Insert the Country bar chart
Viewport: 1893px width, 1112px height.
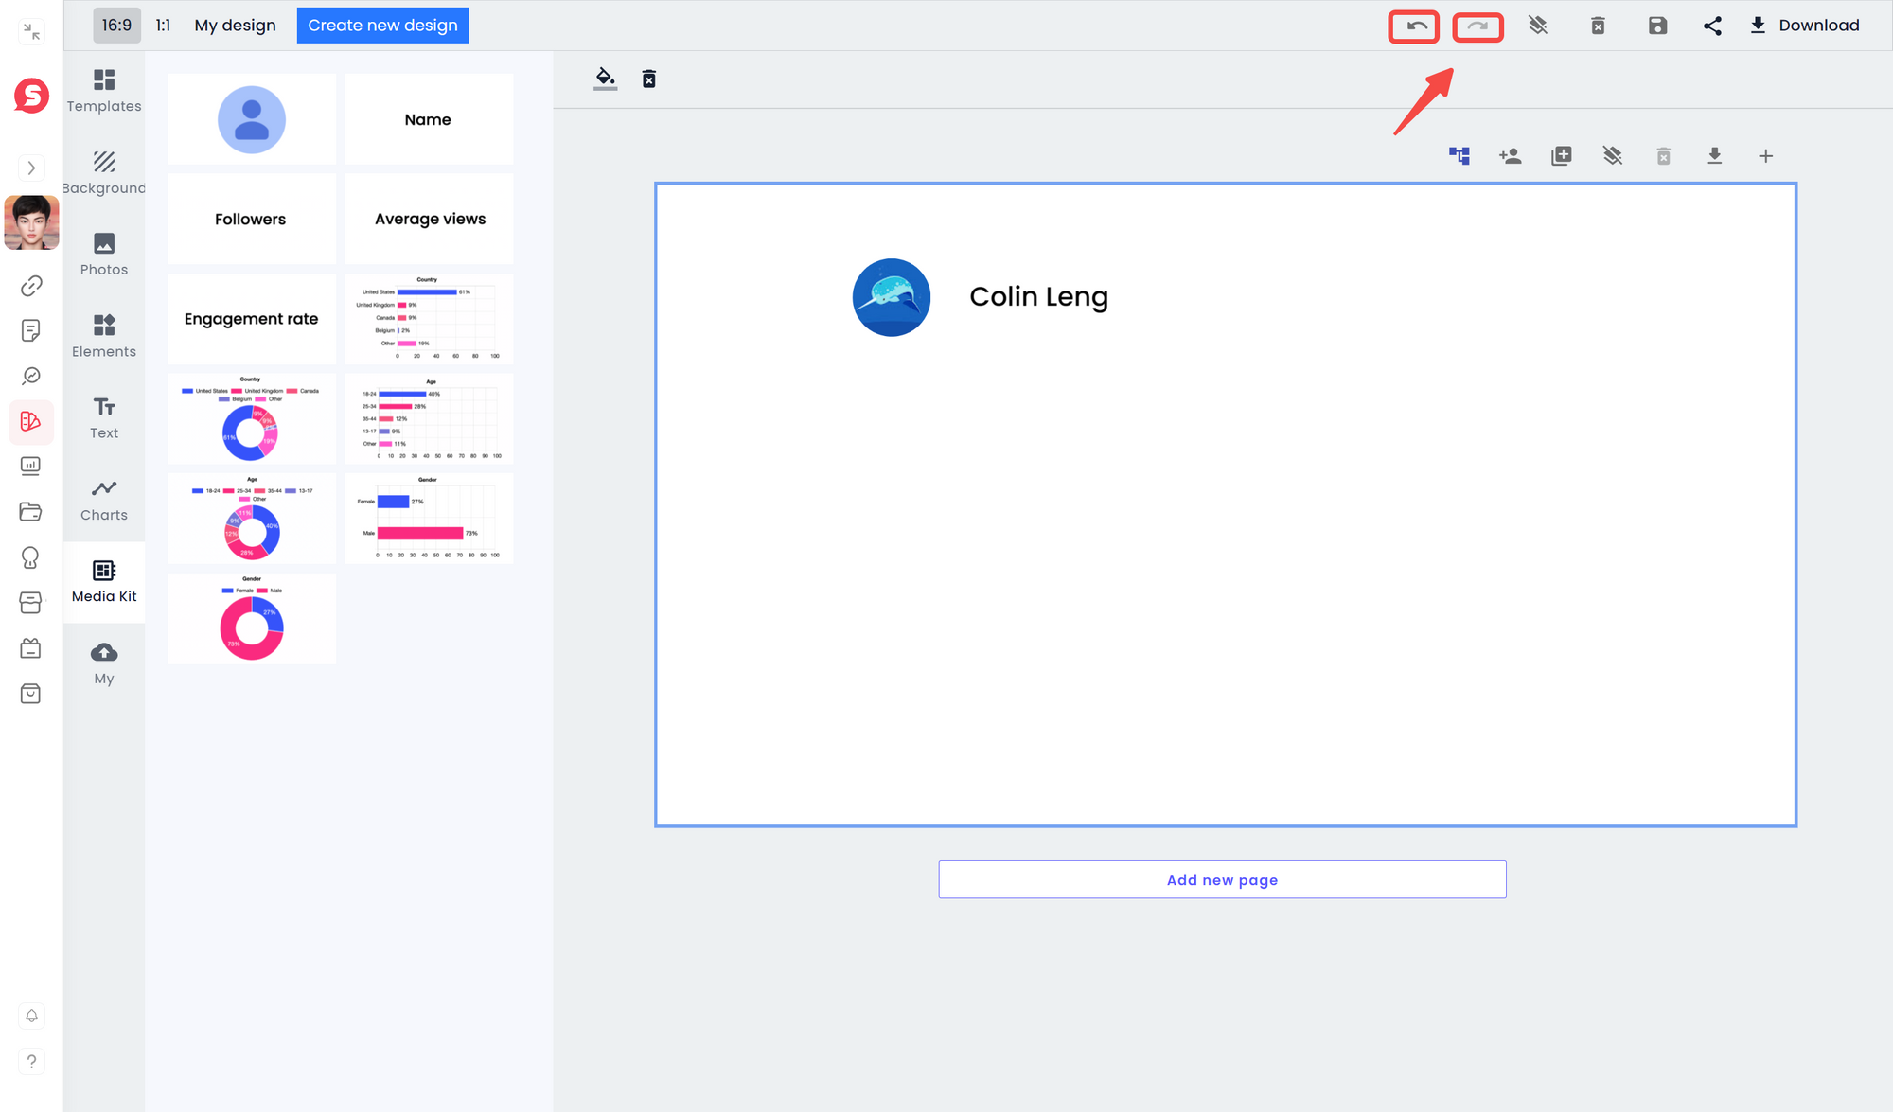tap(429, 319)
